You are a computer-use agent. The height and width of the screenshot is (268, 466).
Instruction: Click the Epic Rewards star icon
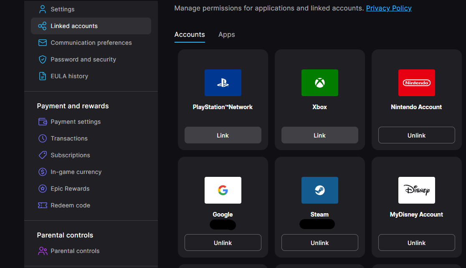pos(43,189)
